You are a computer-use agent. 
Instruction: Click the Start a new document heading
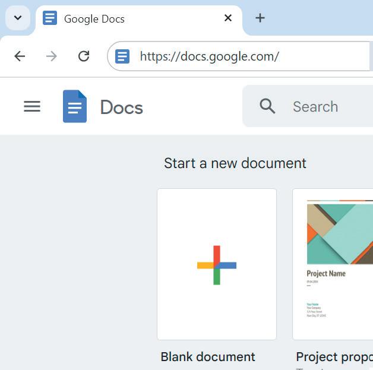pos(235,163)
